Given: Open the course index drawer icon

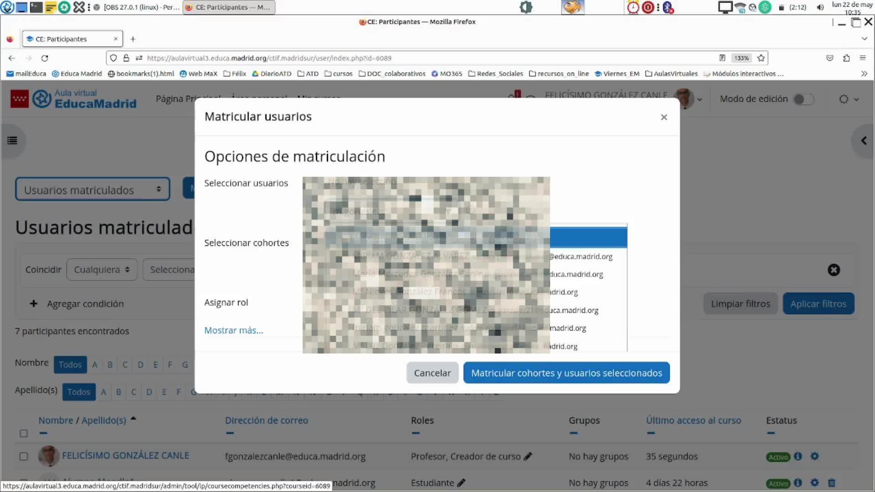Looking at the screenshot, I should (12, 141).
